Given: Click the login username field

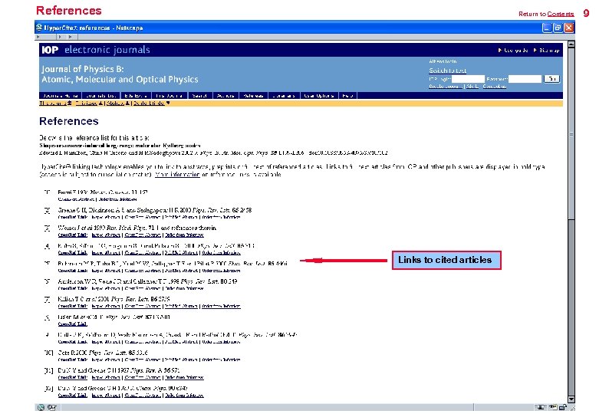Looking at the screenshot, I should tap(468, 79).
